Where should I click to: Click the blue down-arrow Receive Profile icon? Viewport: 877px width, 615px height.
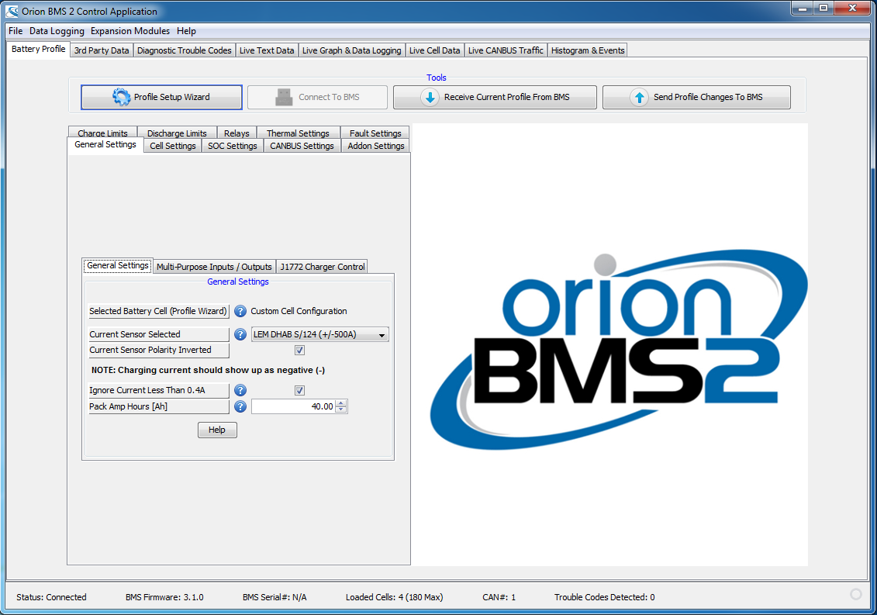(x=430, y=98)
